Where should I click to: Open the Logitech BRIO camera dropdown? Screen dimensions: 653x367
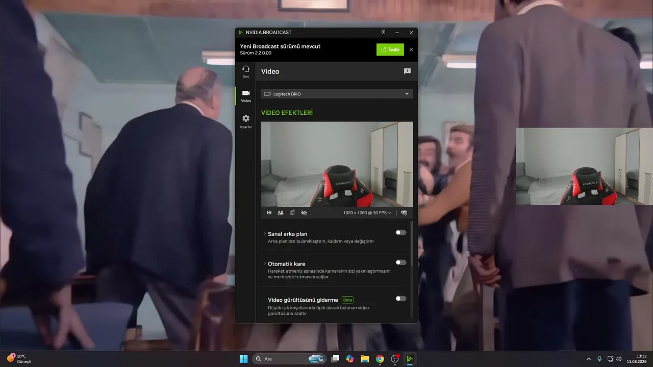click(x=337, y=94)
